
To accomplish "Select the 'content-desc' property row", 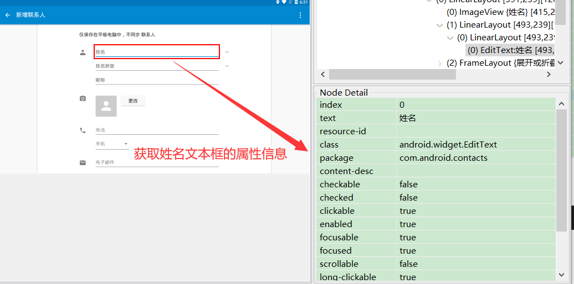I will (436, 171).
